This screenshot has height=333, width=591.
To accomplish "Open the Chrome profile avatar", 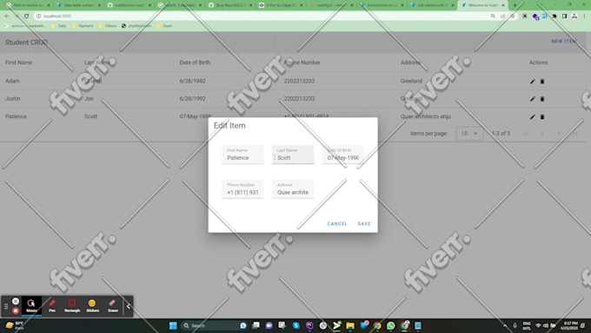I will click(574, 17).
